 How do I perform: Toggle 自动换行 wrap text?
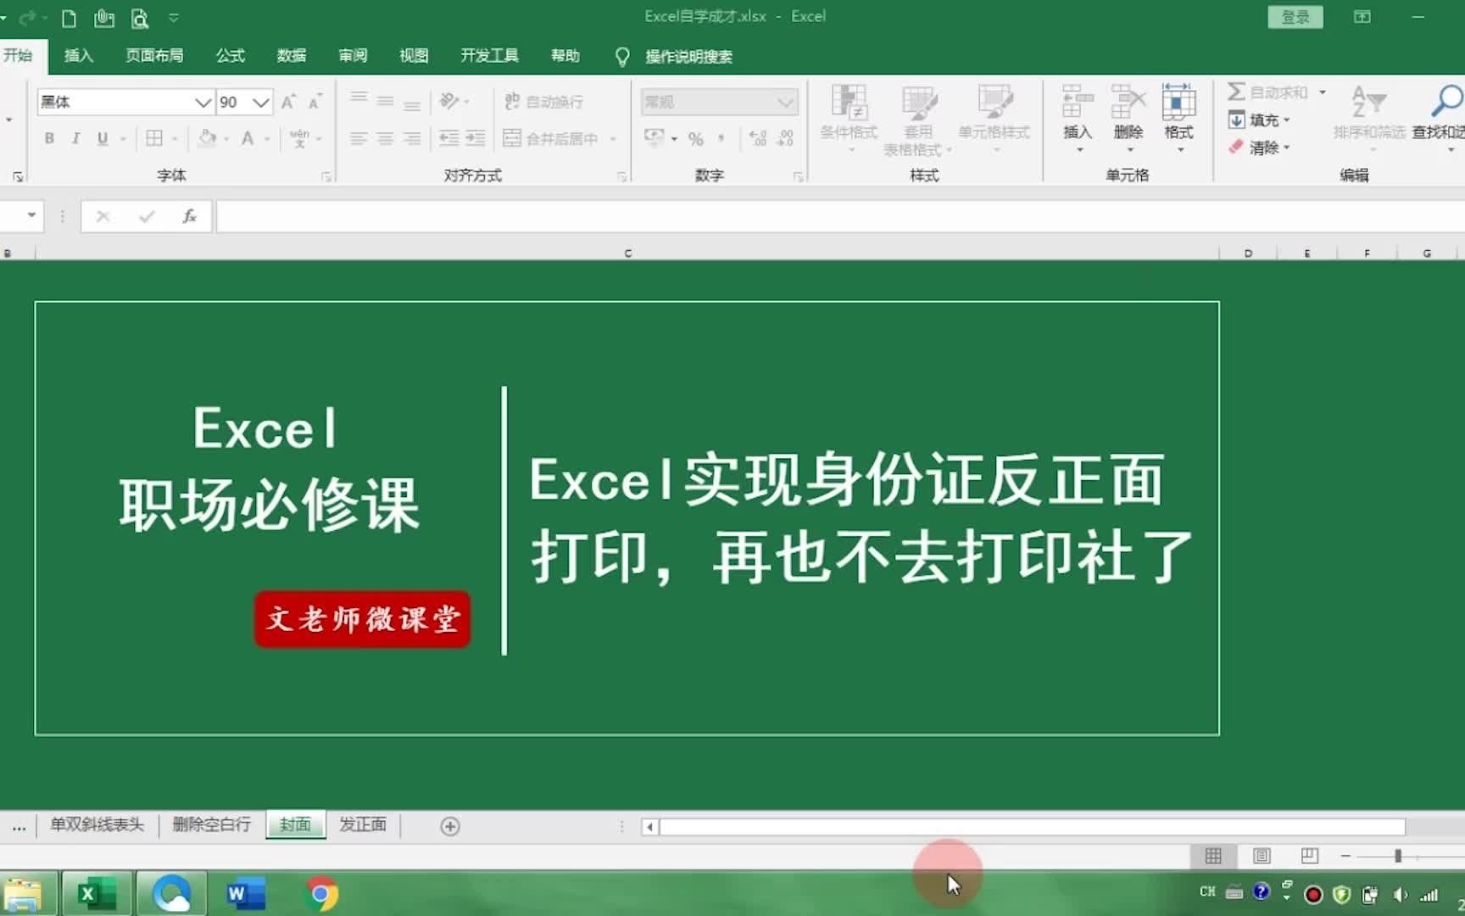coord(544,102)
